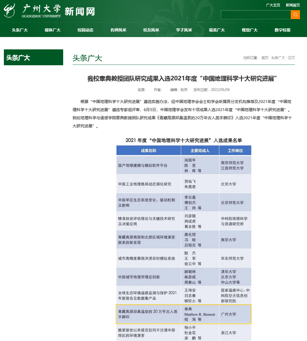The height and width of the screenshot is (341, 307).
Task: Open the 广大主页 link
Action: pyautogui.click(x=273, y=5)
